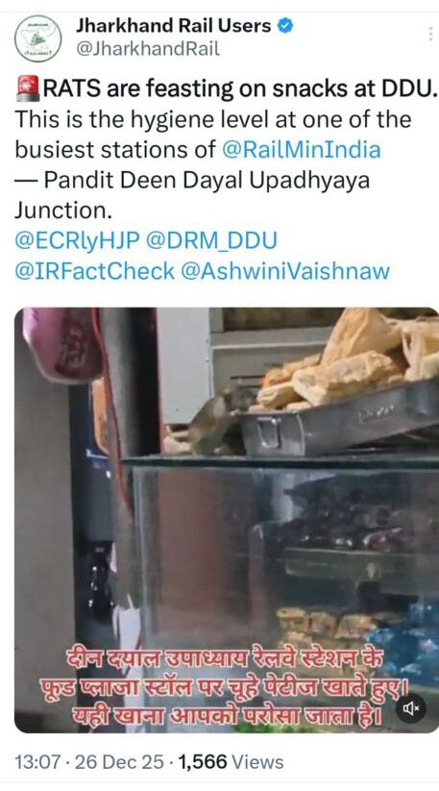This screenshot has height=791, width=439.
Task: Click the 1,566 Views count
Action: 231,762
